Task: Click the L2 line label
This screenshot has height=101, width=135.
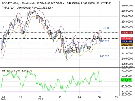Action: tap(3, 27)
